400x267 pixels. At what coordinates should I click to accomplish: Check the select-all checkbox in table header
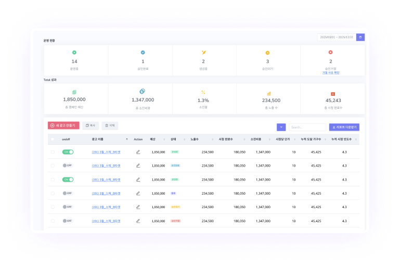(x=53, y=139)
